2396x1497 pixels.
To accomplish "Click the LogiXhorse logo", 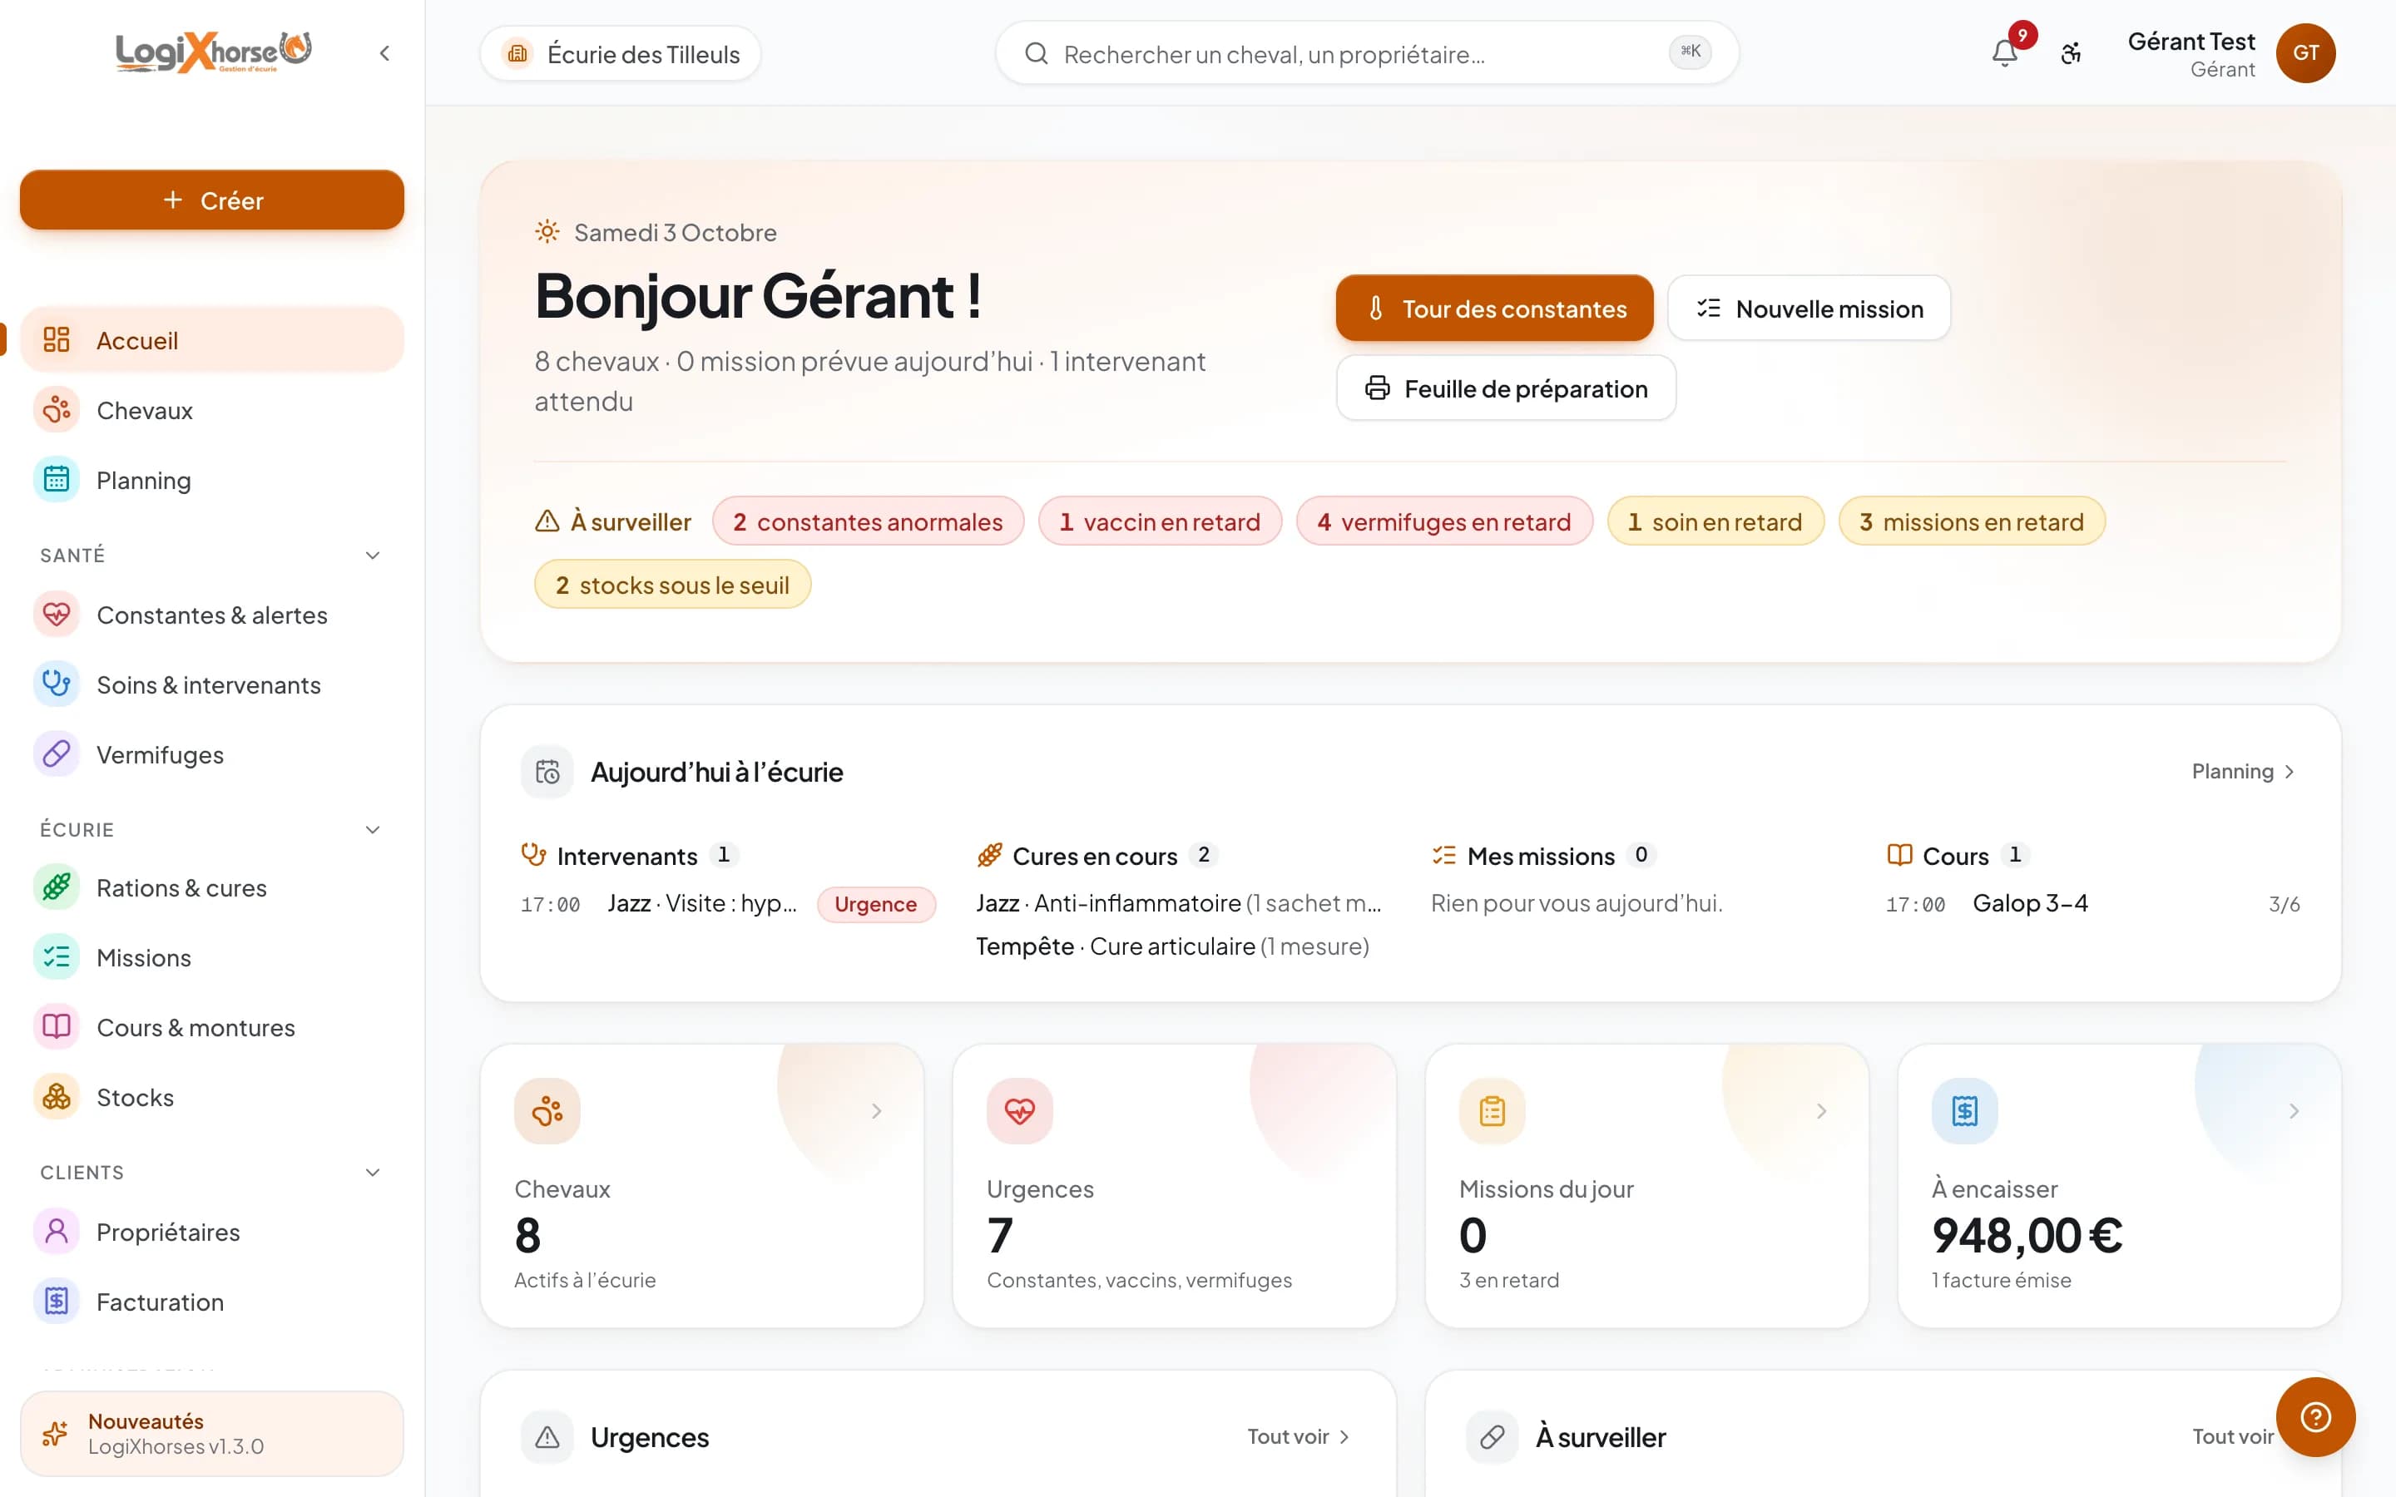I will point(214,52).
